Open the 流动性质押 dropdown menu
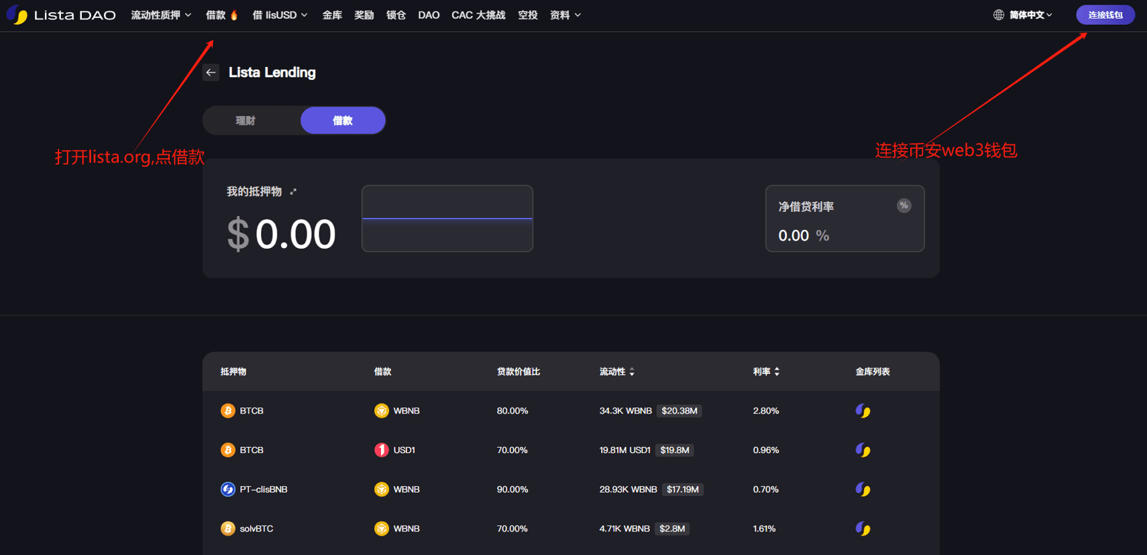 pos(161,15)
